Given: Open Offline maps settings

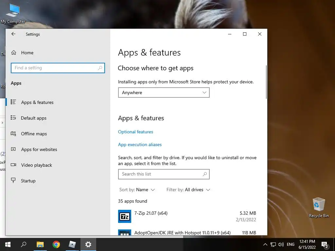Looking at the screenshot, I should tap(34, 134).
